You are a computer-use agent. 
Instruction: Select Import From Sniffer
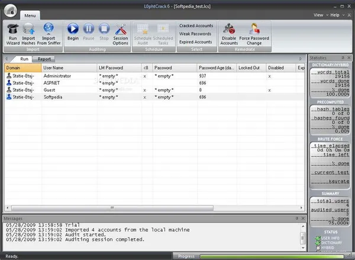pyautogui.click(x=49, y=34)
